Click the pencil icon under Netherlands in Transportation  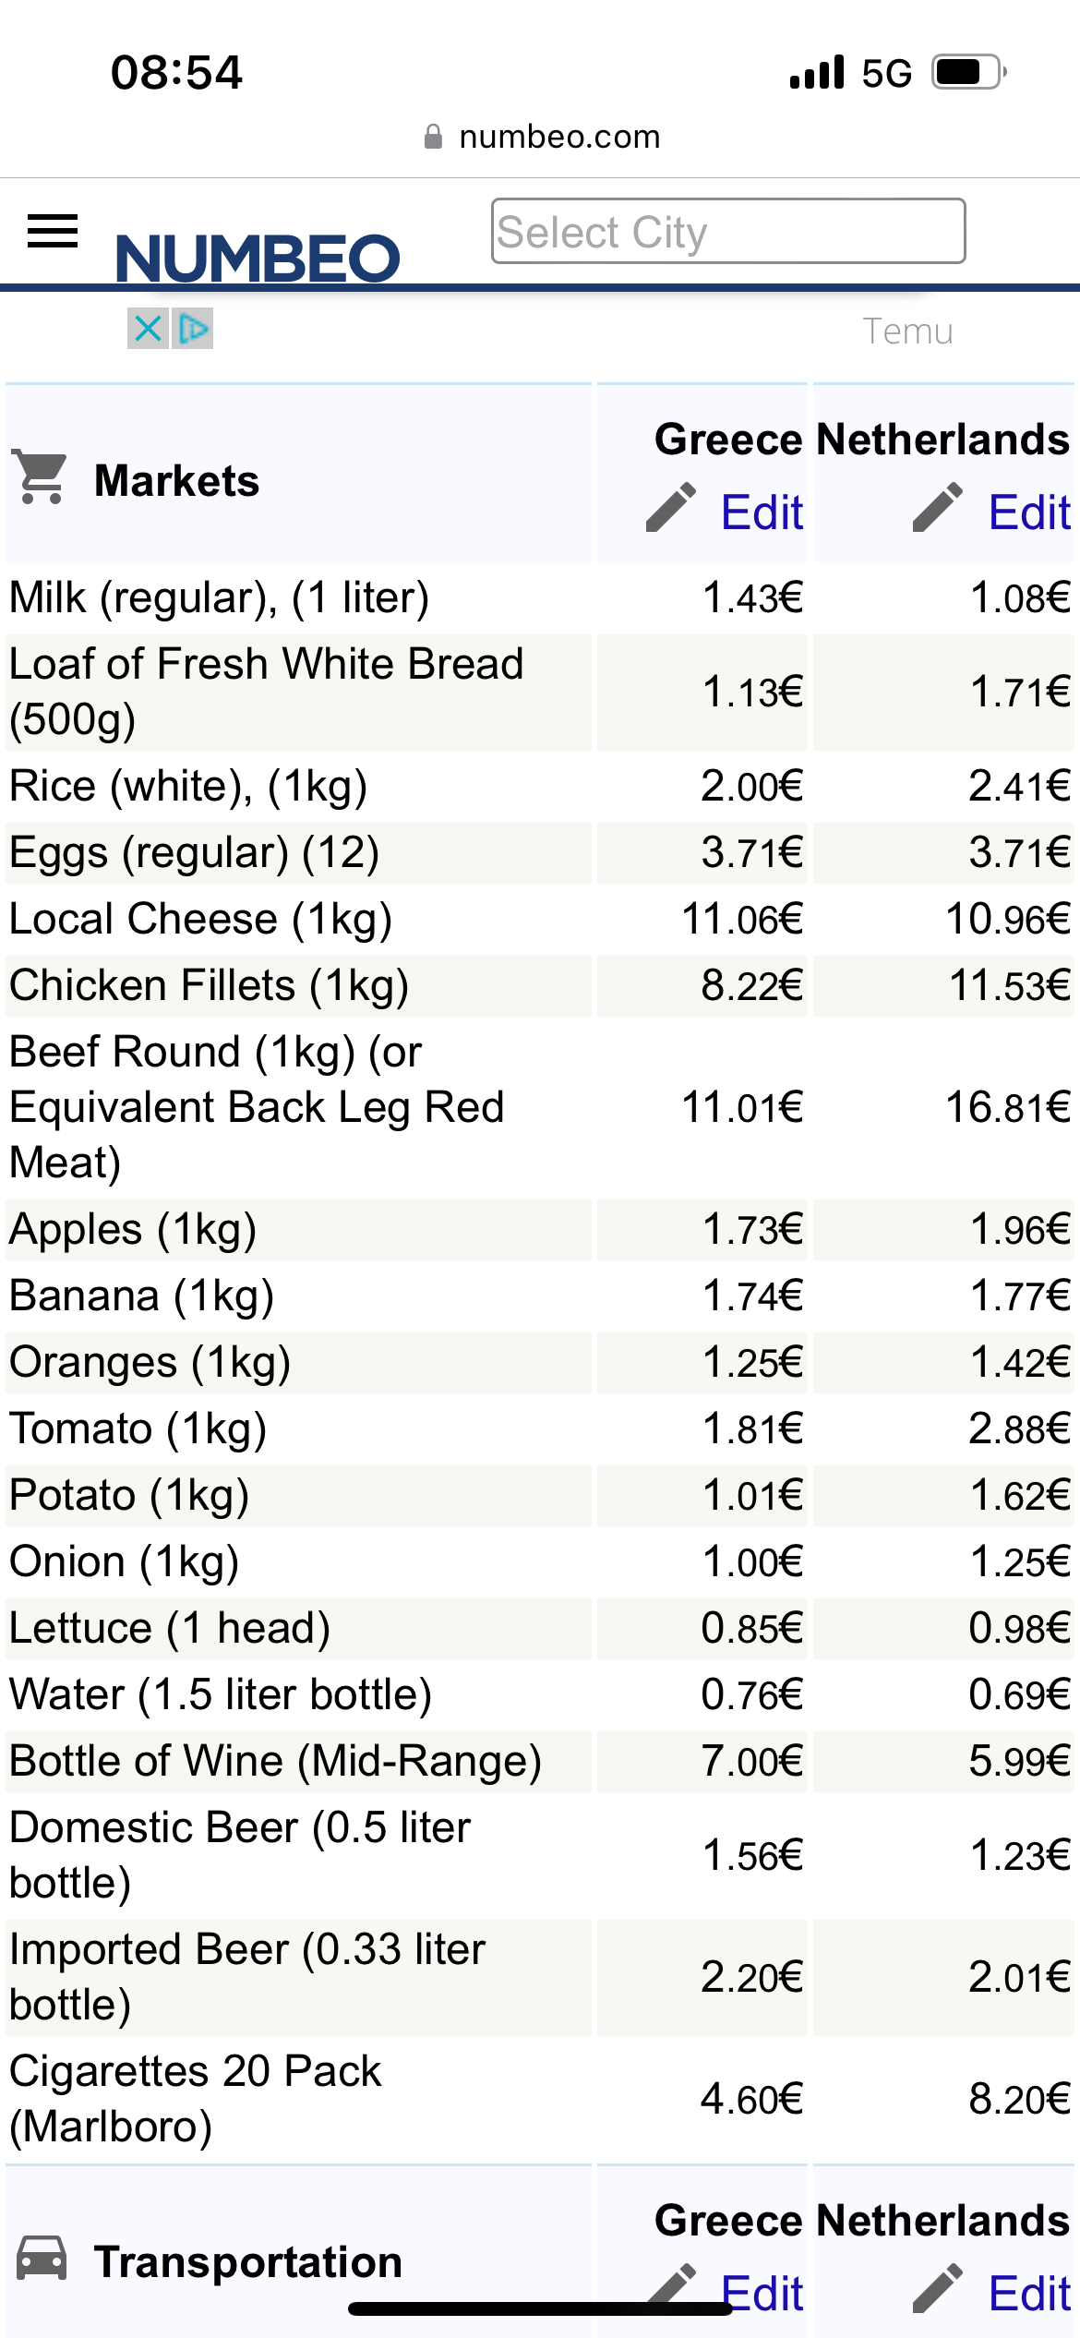coord(938,2288)
